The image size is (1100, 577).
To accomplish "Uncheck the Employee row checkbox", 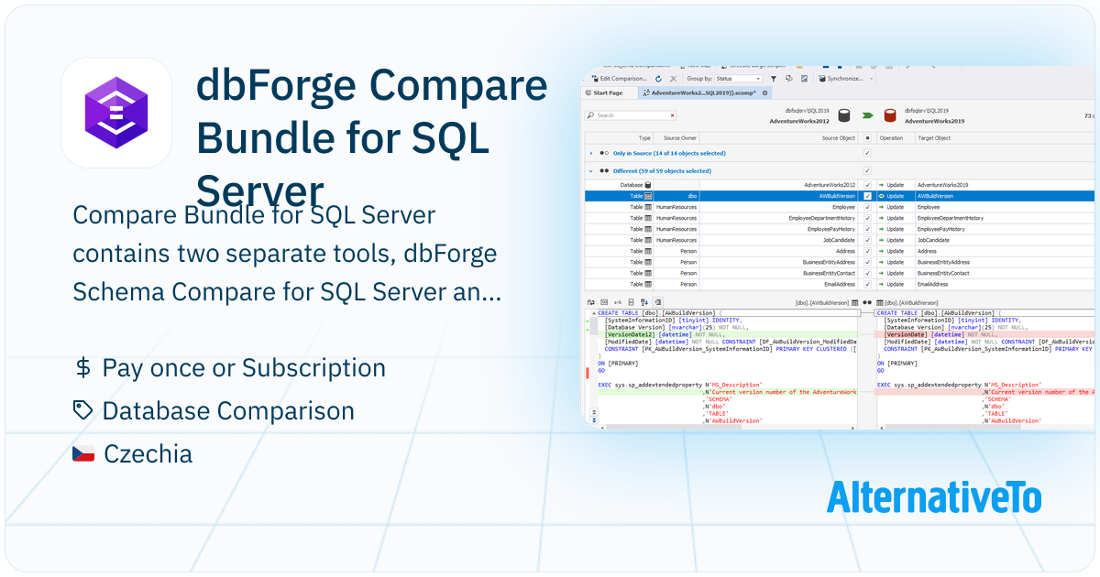I will (867, 207).
